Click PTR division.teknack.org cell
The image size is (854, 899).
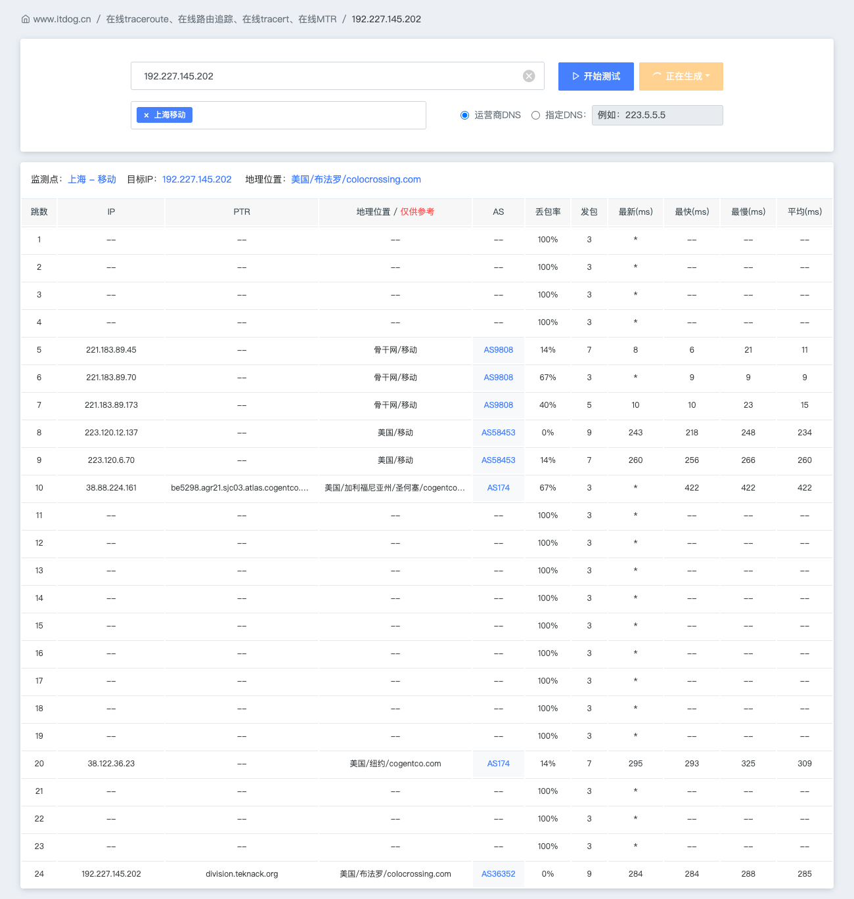click(x=242, y=874)
